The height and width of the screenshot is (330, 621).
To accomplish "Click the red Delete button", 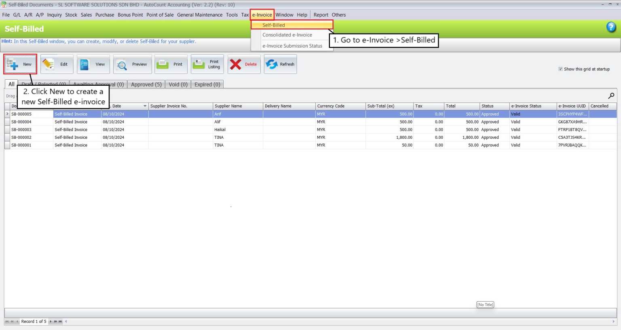I will tap(244, 64).
